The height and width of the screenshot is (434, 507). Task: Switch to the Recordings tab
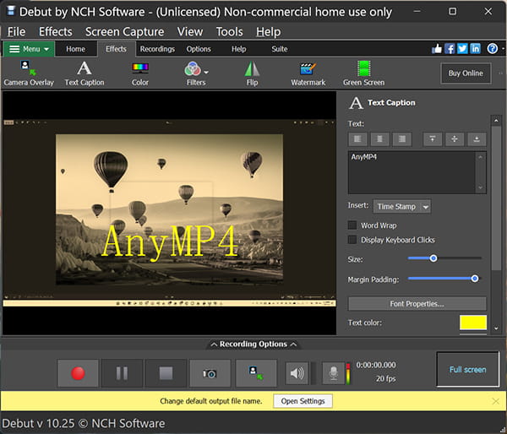click(x=157, y=49)
